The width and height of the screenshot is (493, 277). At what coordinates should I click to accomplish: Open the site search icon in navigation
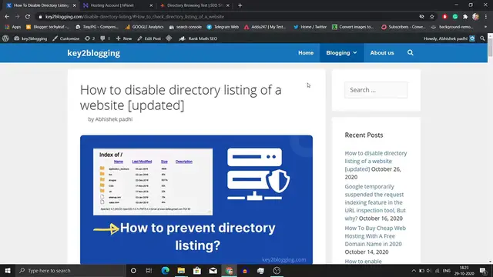411,53
